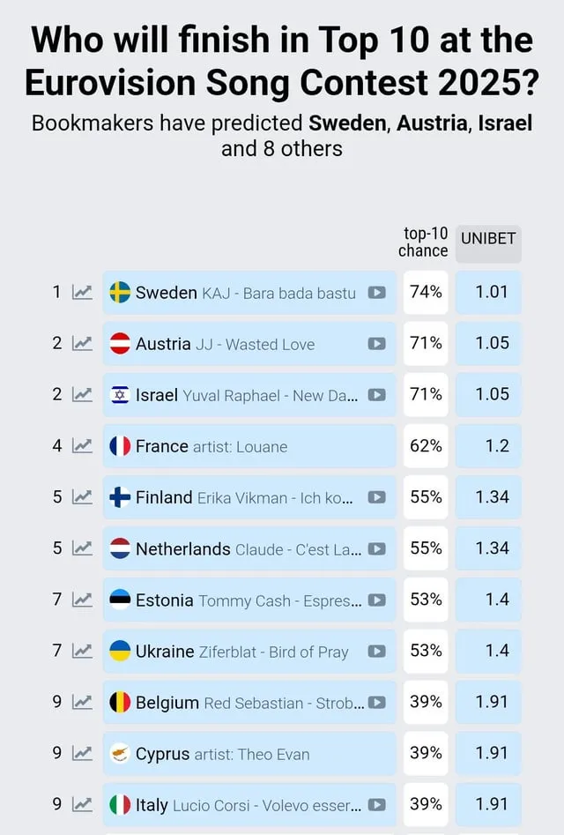Viewport: 564px width, 835px height.
Task: Click Austria's odds history chart icon
Action: [82, 344]
